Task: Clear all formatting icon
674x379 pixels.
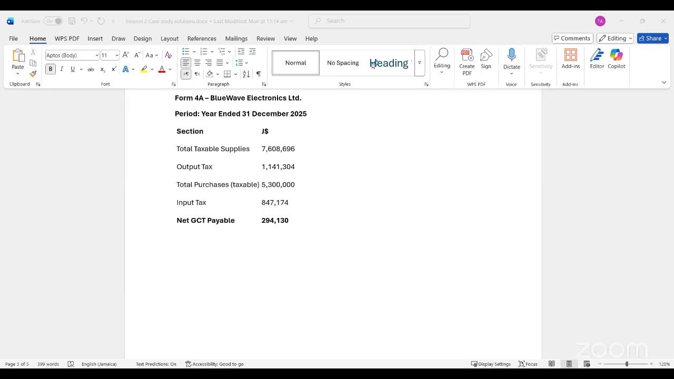Action: [168, 55]
